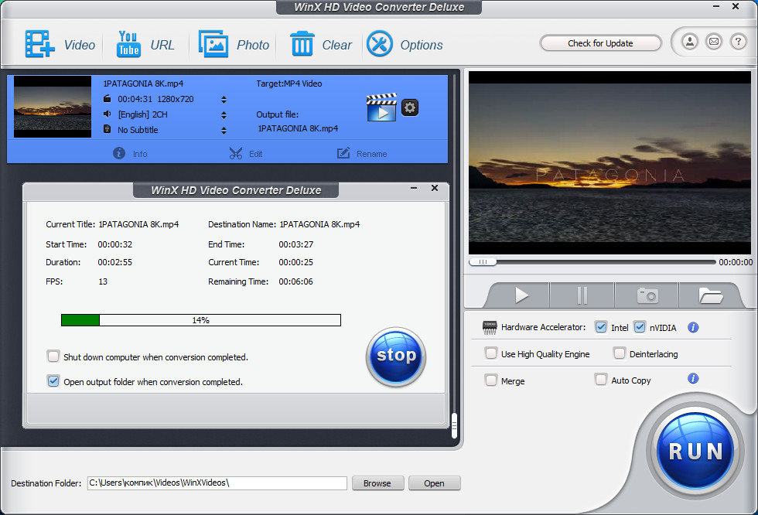Click the big RUN button
The width and height of the screenshot is (758, 515).
pos(695,452)
